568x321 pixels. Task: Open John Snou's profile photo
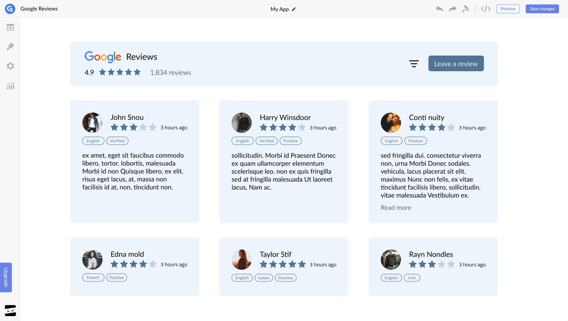pyautogui.click(x=92, y=123)
